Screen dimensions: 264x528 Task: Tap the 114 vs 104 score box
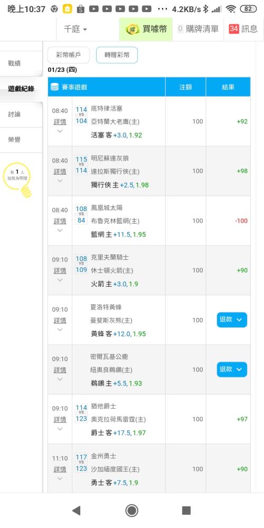[81, 115]
